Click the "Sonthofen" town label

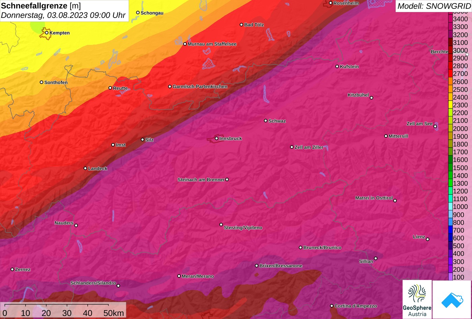click(56, 82)
